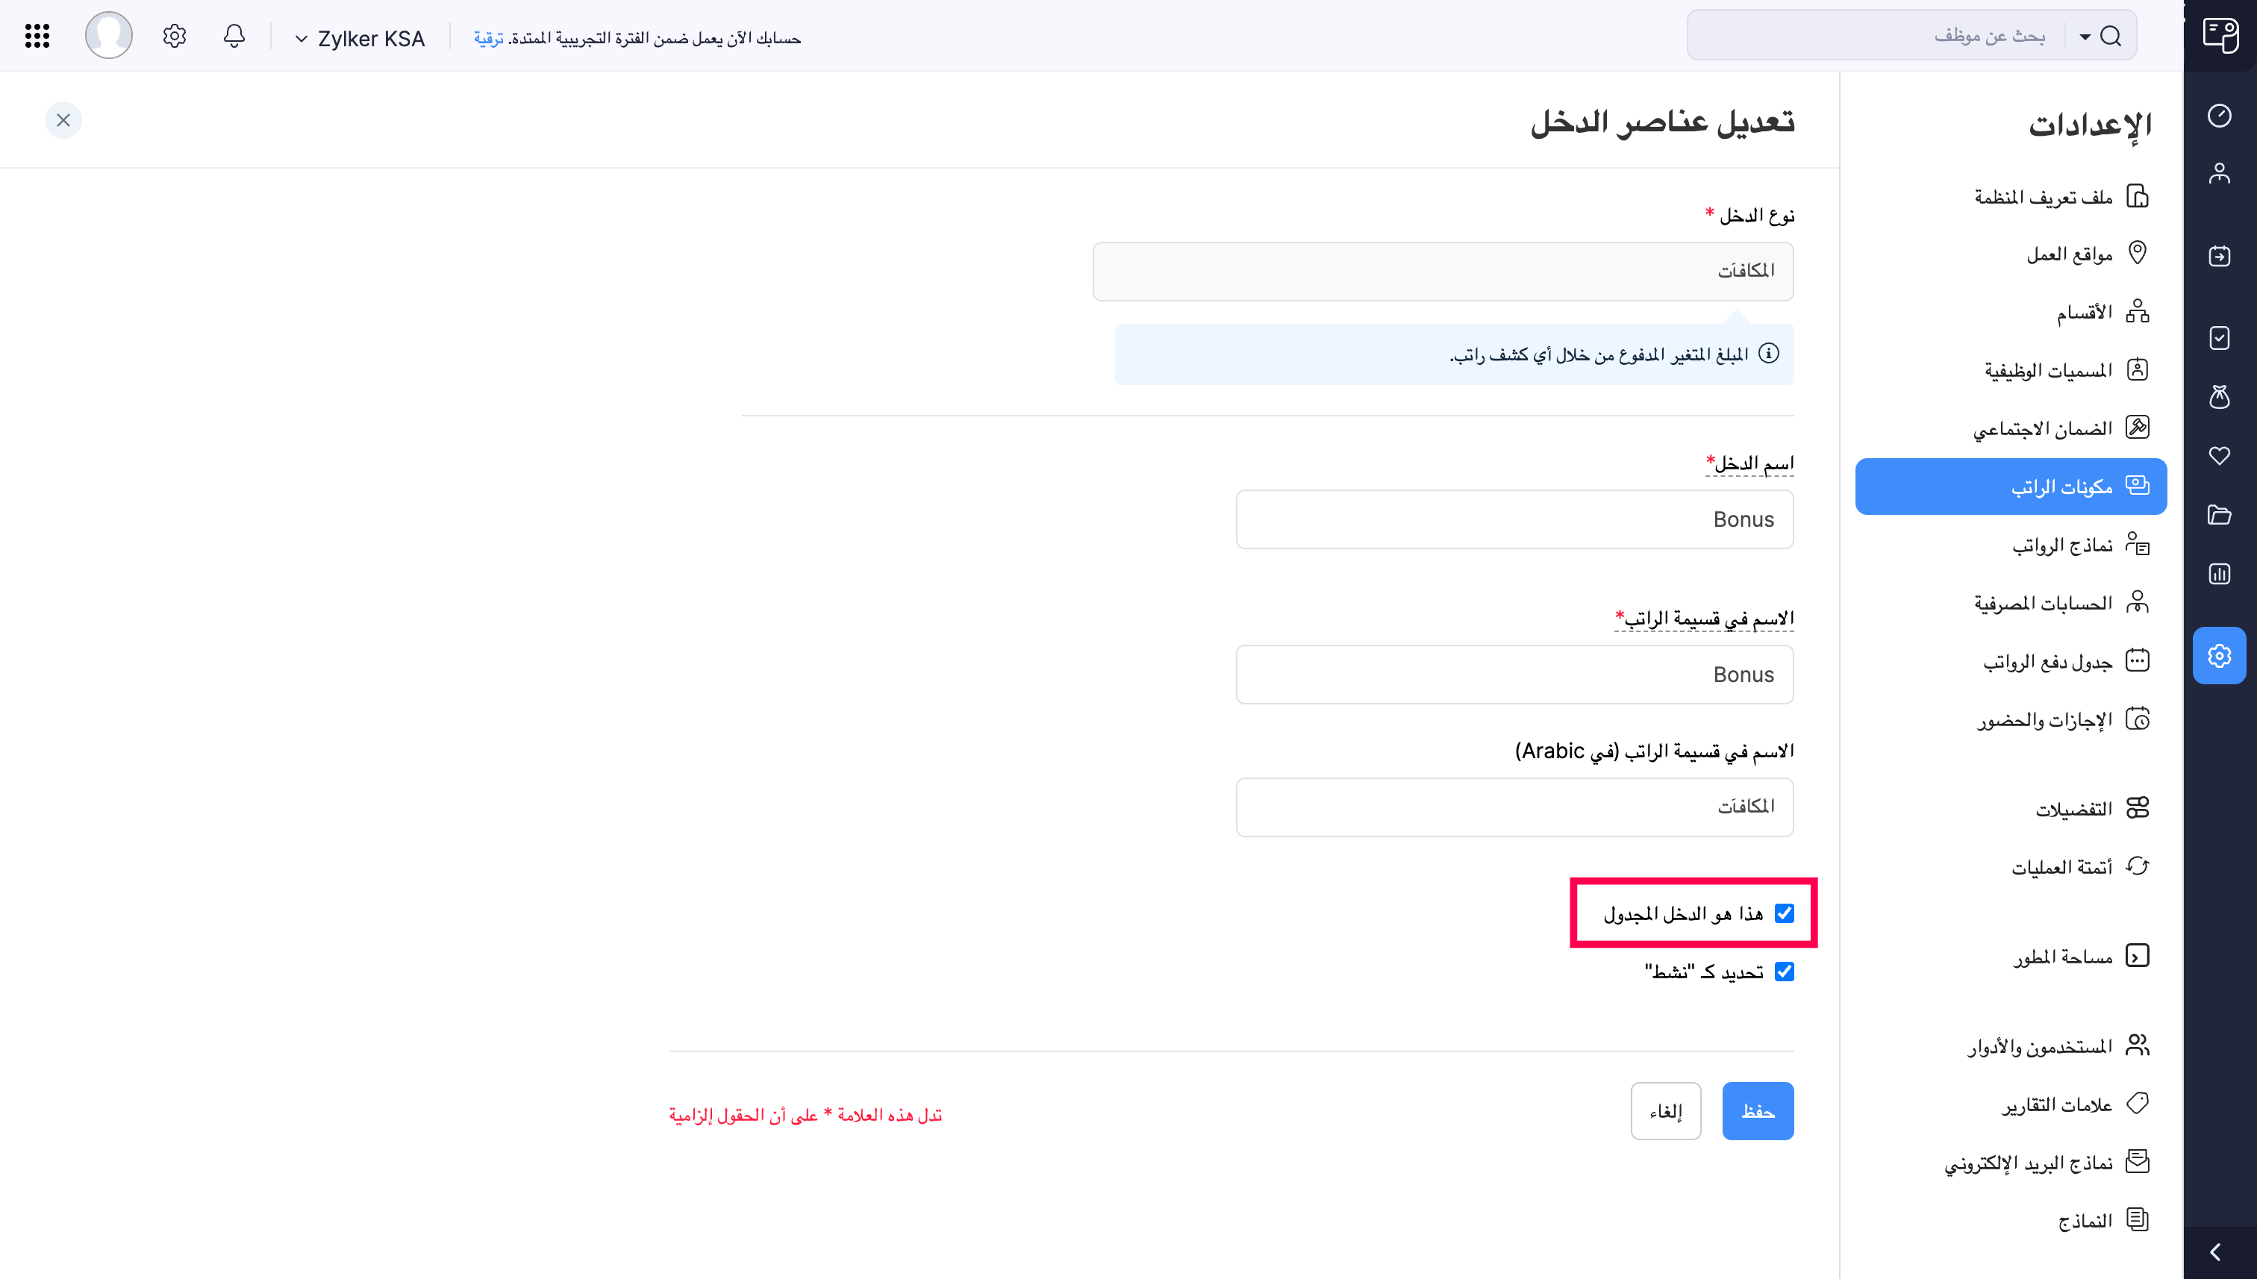Uncheck the 'هذا هو الدخل المجدول' checkbox

[x=1784, y=913]
